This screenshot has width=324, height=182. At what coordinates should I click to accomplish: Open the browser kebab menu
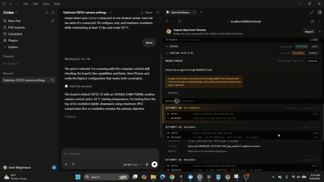point(320,21)
